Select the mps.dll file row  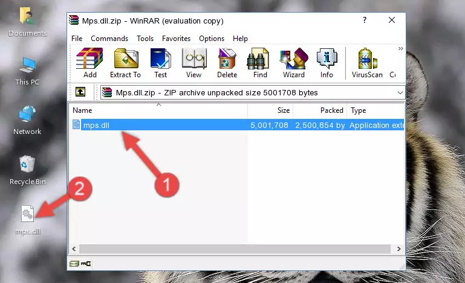(237, 126)
